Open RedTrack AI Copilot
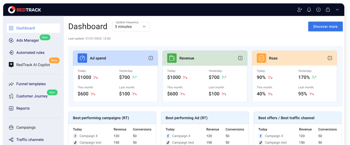350x145 pixels. tap(33, 65)
